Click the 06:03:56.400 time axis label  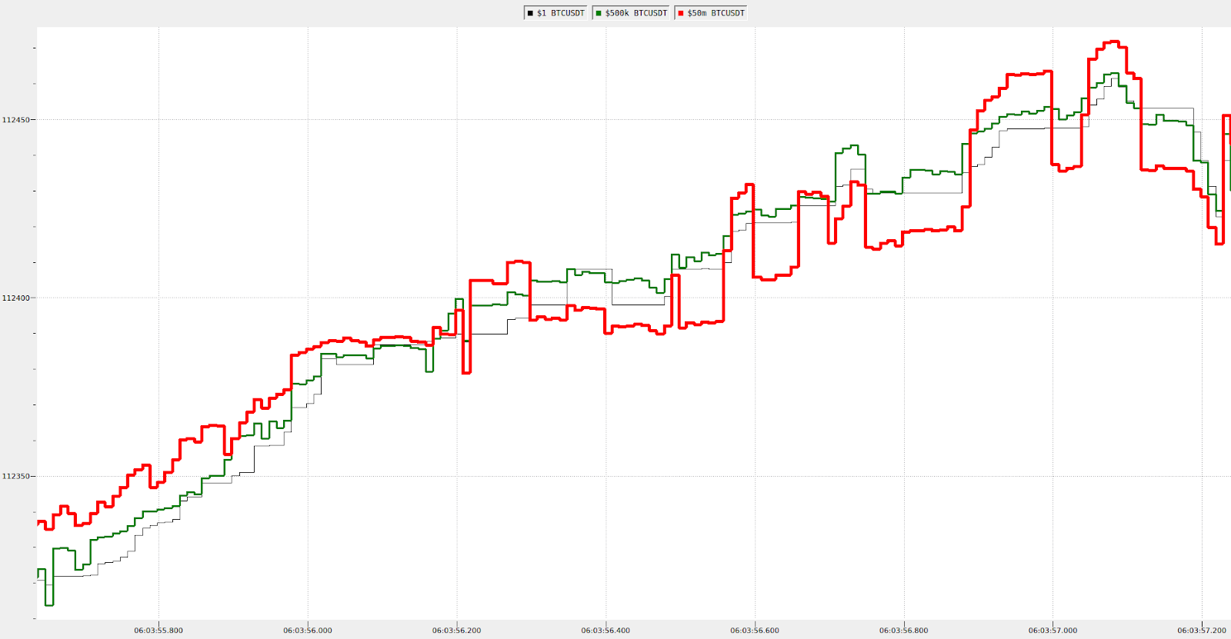[x=605, y=631]
